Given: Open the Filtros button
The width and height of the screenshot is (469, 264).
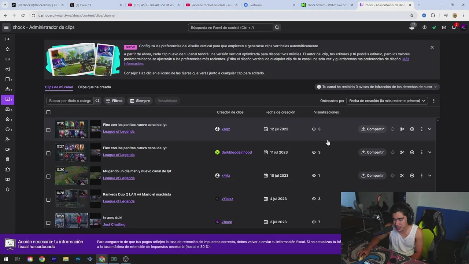Looking at the screenshot, I should [114, 101].
